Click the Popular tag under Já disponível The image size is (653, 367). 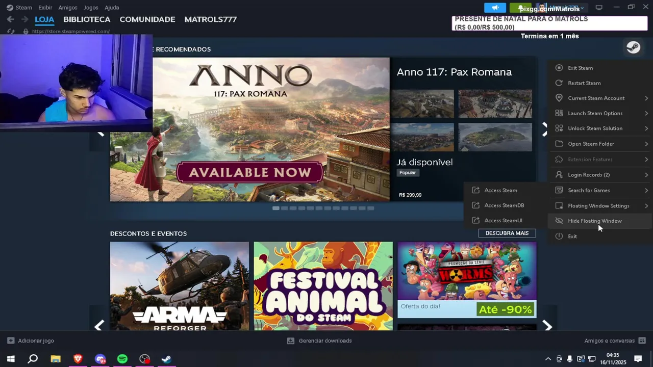tap(408, 173)
